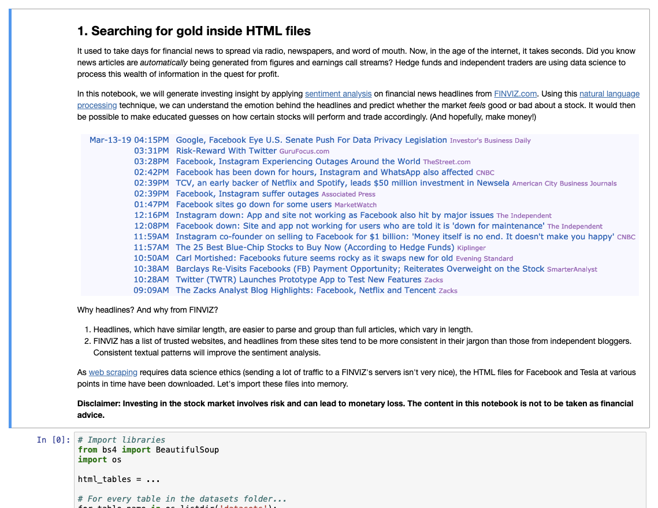Screen dimensions: 658x508
Task: Open the web scraping link
Action: pos(113,372)
